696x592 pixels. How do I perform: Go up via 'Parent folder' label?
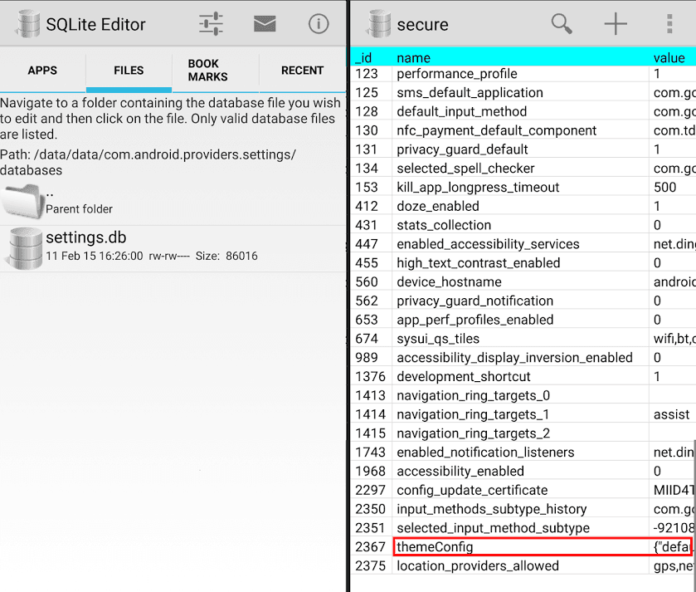click(79, 209)
